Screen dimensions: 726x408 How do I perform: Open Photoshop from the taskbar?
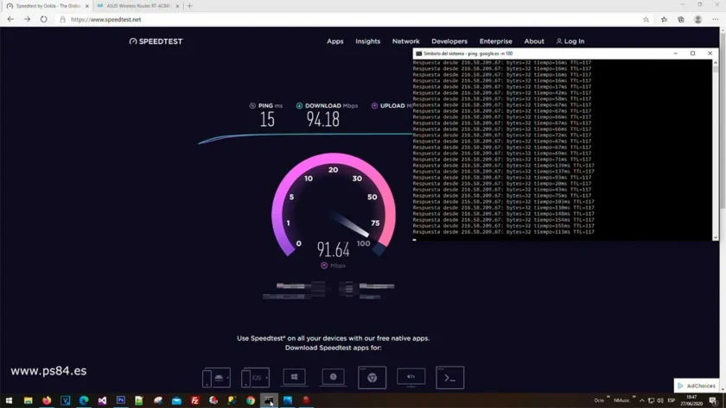click(x=121, y=400)
